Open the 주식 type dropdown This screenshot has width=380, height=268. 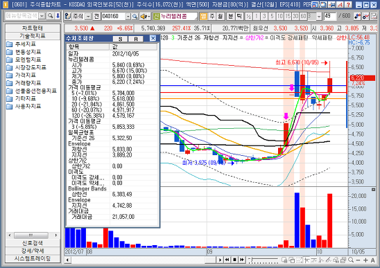(89, 16)
